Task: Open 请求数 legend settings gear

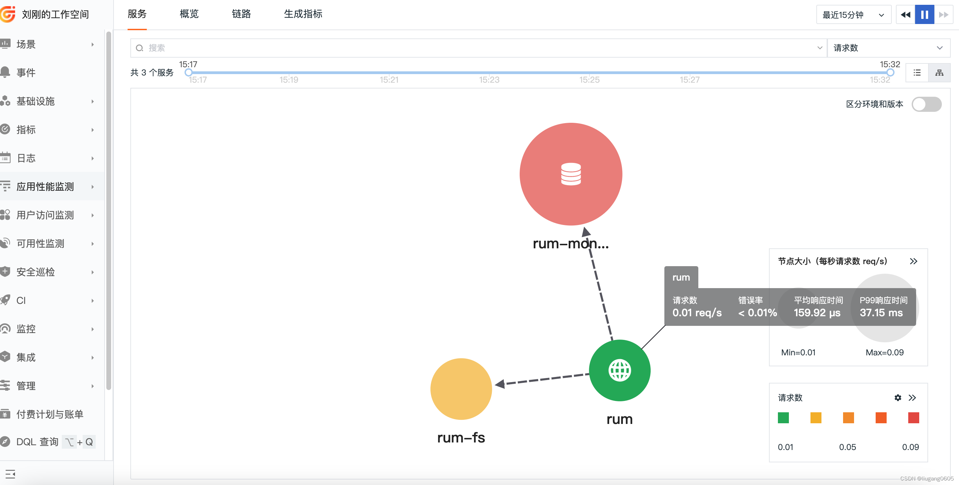Action: (x=898, y=398)
